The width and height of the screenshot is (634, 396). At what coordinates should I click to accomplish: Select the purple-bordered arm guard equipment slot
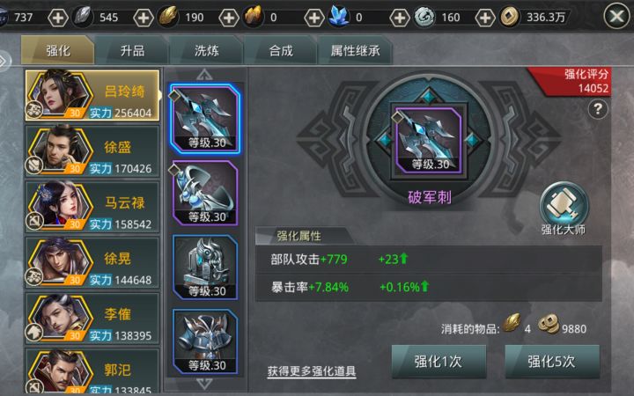pyautogui.click(x=205, y=193)
